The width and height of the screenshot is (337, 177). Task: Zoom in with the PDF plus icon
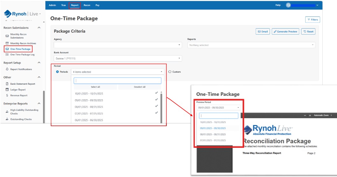coord(310,115)
